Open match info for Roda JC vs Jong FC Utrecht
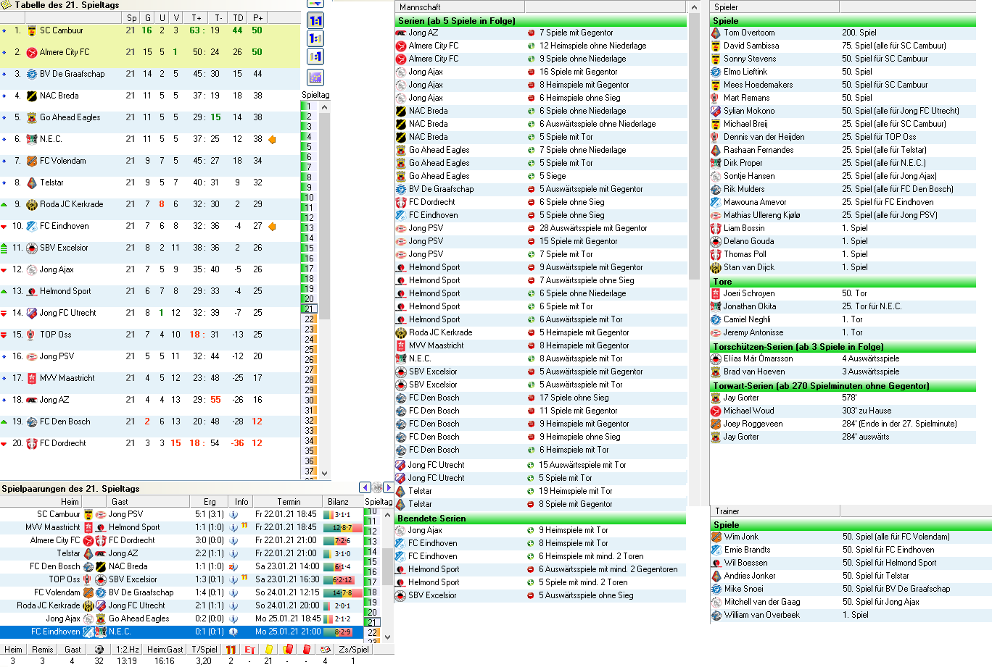The image size is (992, 667). click(233, 605)
